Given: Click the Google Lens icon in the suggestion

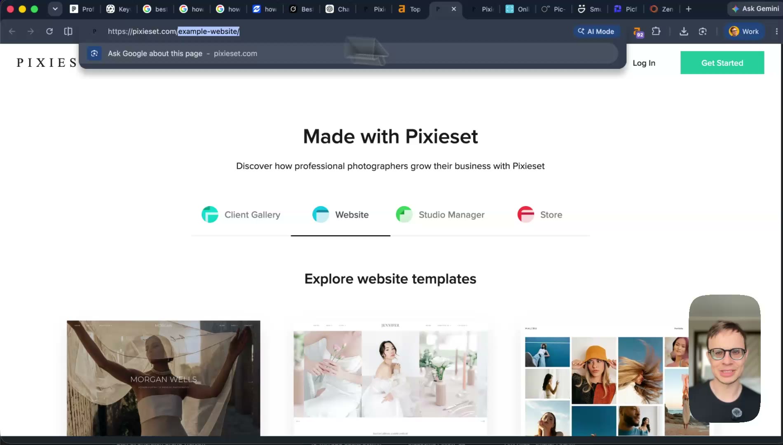Looking at the screenshot, I should click(x=94, y=54).
